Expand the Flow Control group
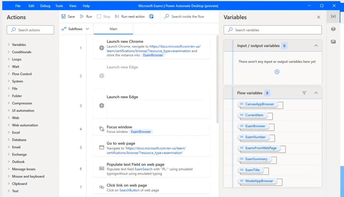 9,74
